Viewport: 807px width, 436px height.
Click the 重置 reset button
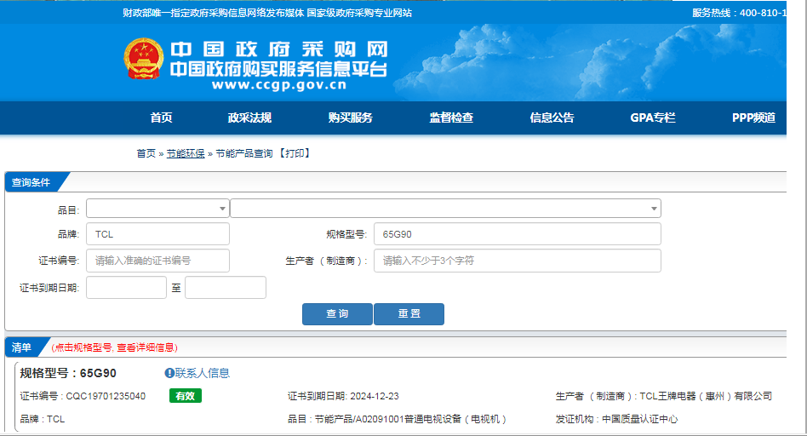pos(409,314)
